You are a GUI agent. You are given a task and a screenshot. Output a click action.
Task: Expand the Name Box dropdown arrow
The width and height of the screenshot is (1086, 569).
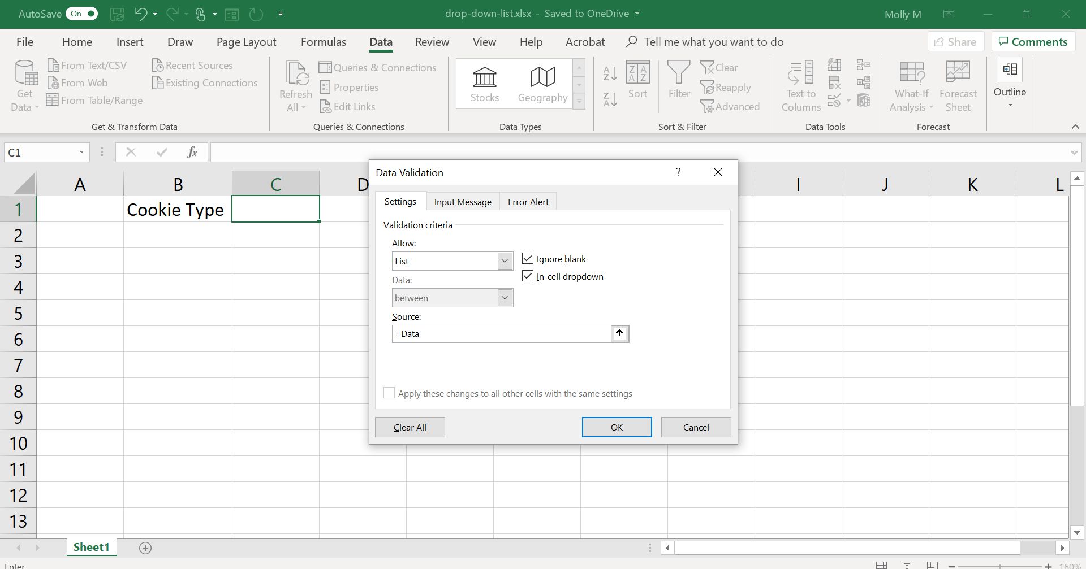[81, 152]
